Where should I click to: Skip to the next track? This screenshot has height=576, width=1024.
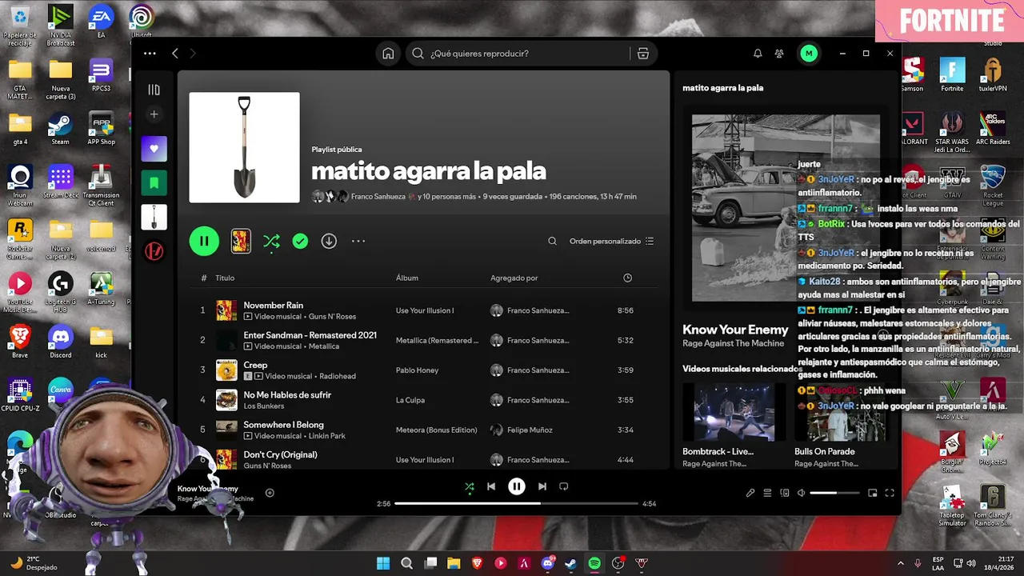point(542,486)
